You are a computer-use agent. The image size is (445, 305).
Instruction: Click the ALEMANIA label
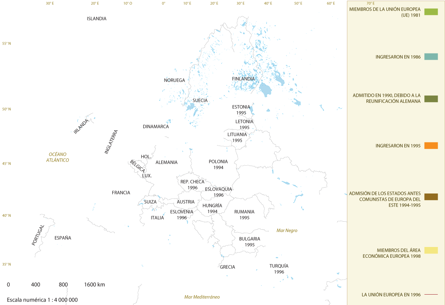(x=166, y=162)
